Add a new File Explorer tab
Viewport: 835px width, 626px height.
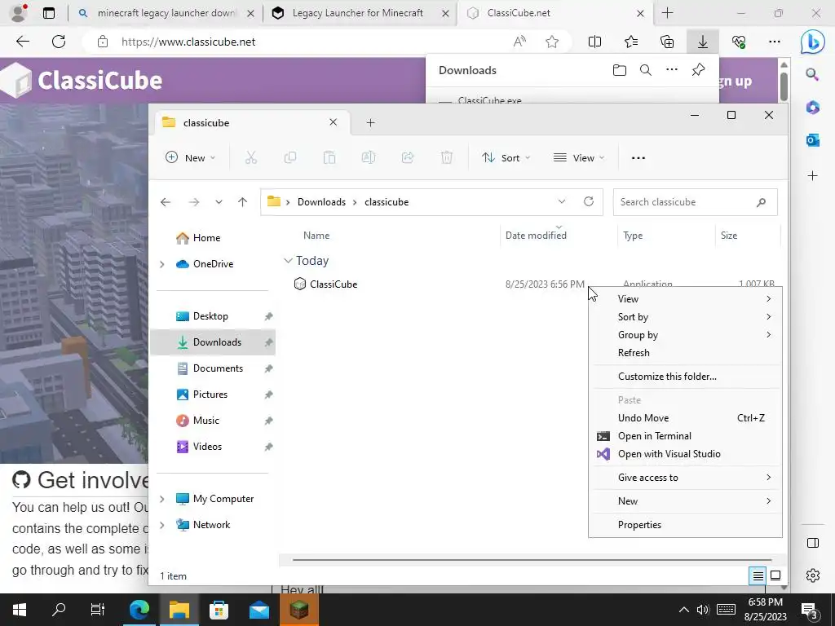tap(371, 123)
